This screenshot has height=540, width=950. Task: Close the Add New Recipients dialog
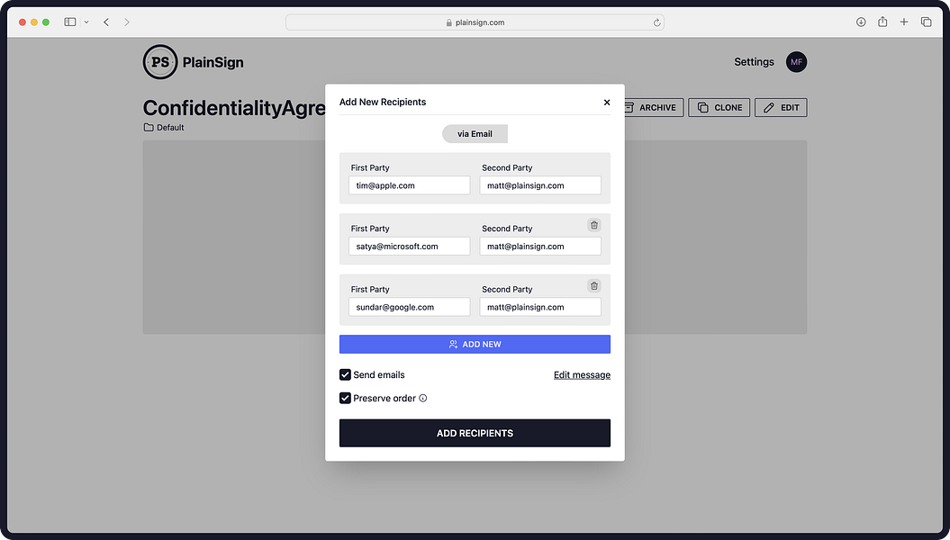tap(607, 103)
